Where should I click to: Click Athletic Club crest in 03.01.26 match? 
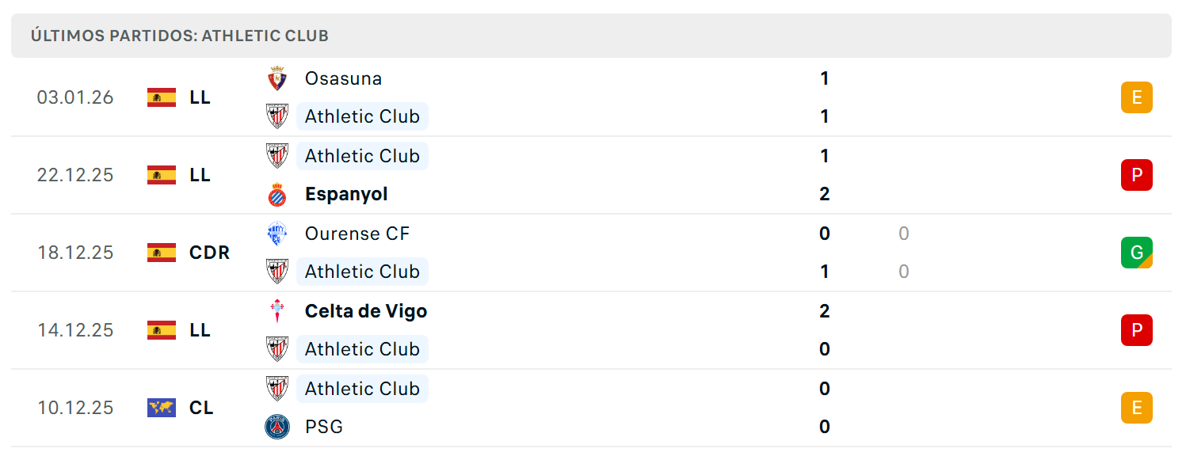[x=276, y=116]
